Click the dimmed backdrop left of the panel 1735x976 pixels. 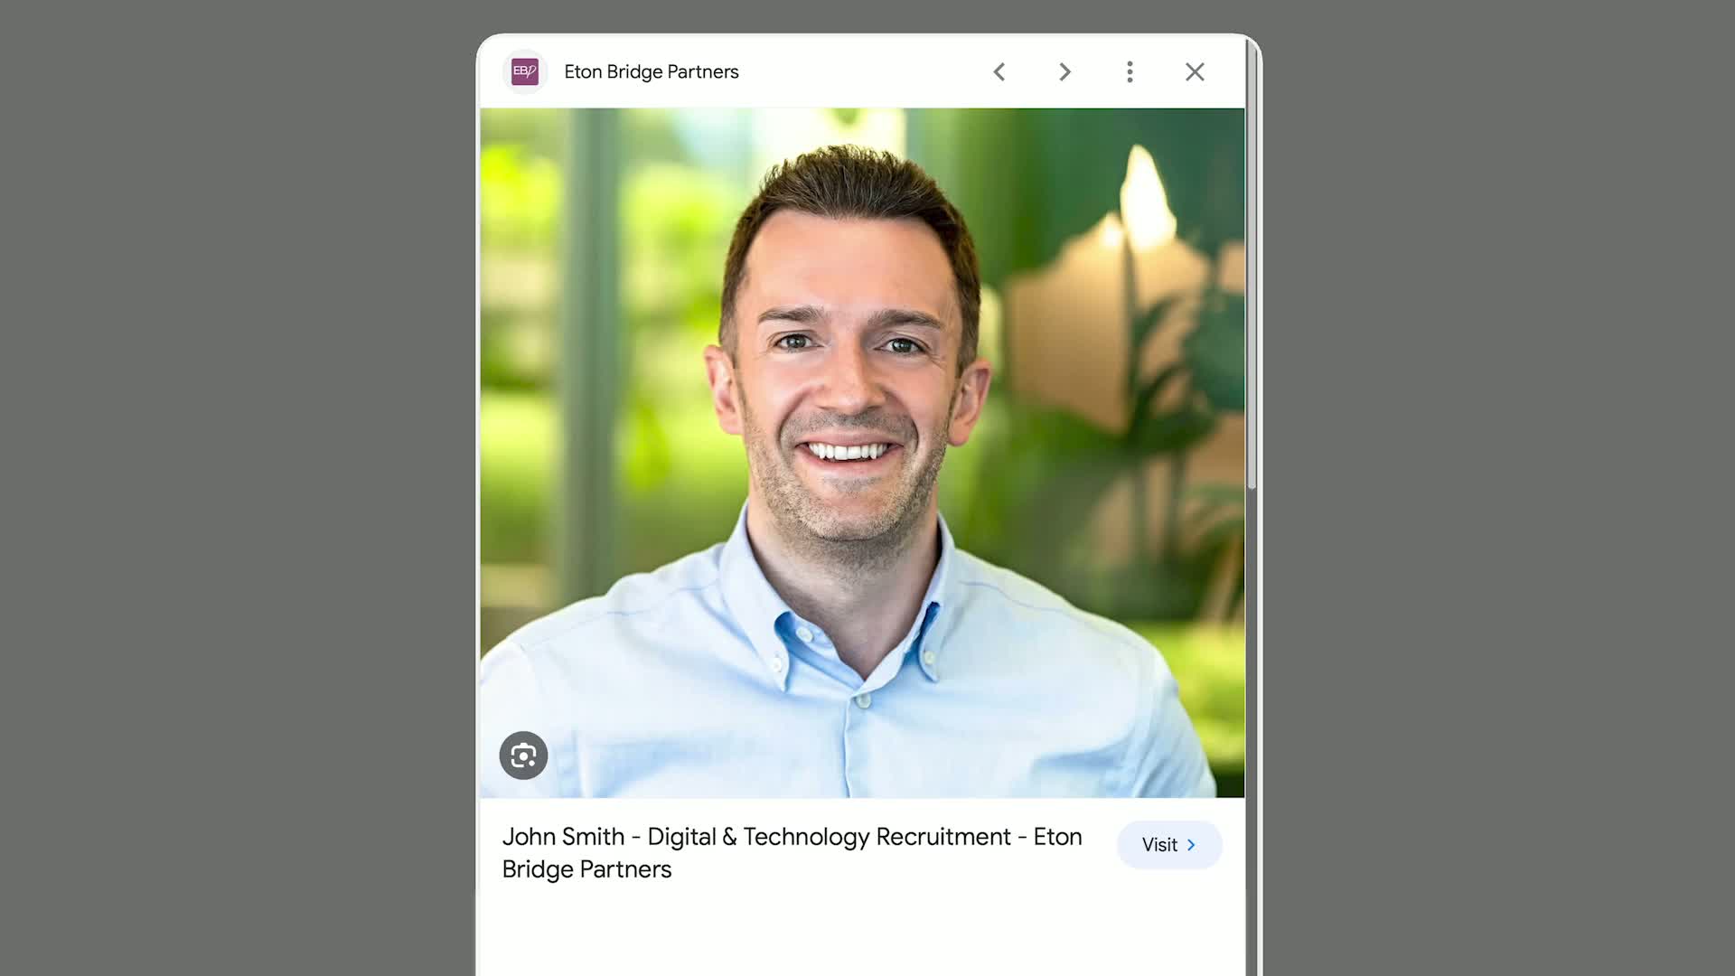point(235,488)
